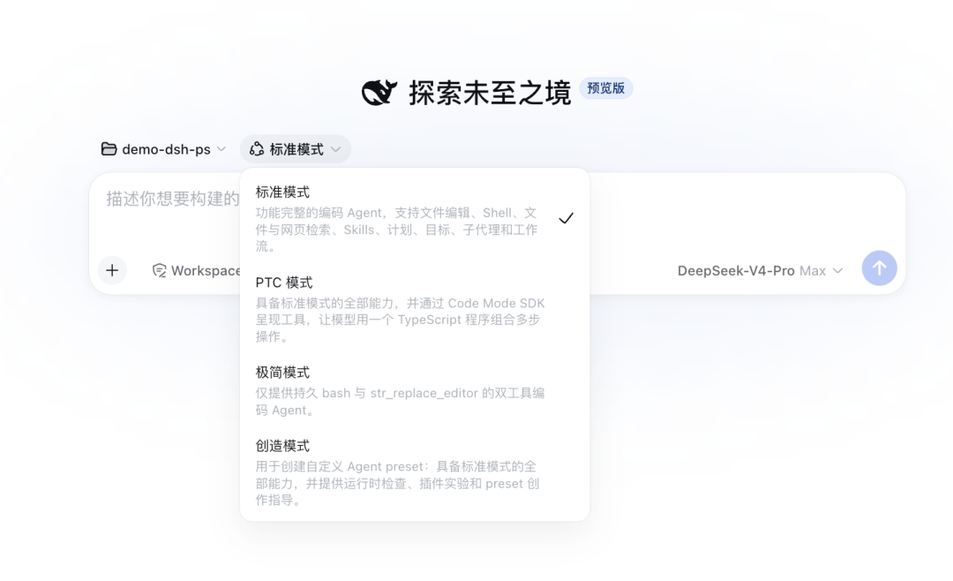The image size is (953, 581).
Task: Click the Workspace label
Action: tap(206, 271)
